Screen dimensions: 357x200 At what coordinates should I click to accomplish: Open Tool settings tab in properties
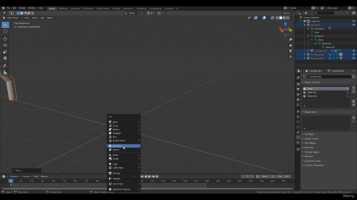click(298, 78)
